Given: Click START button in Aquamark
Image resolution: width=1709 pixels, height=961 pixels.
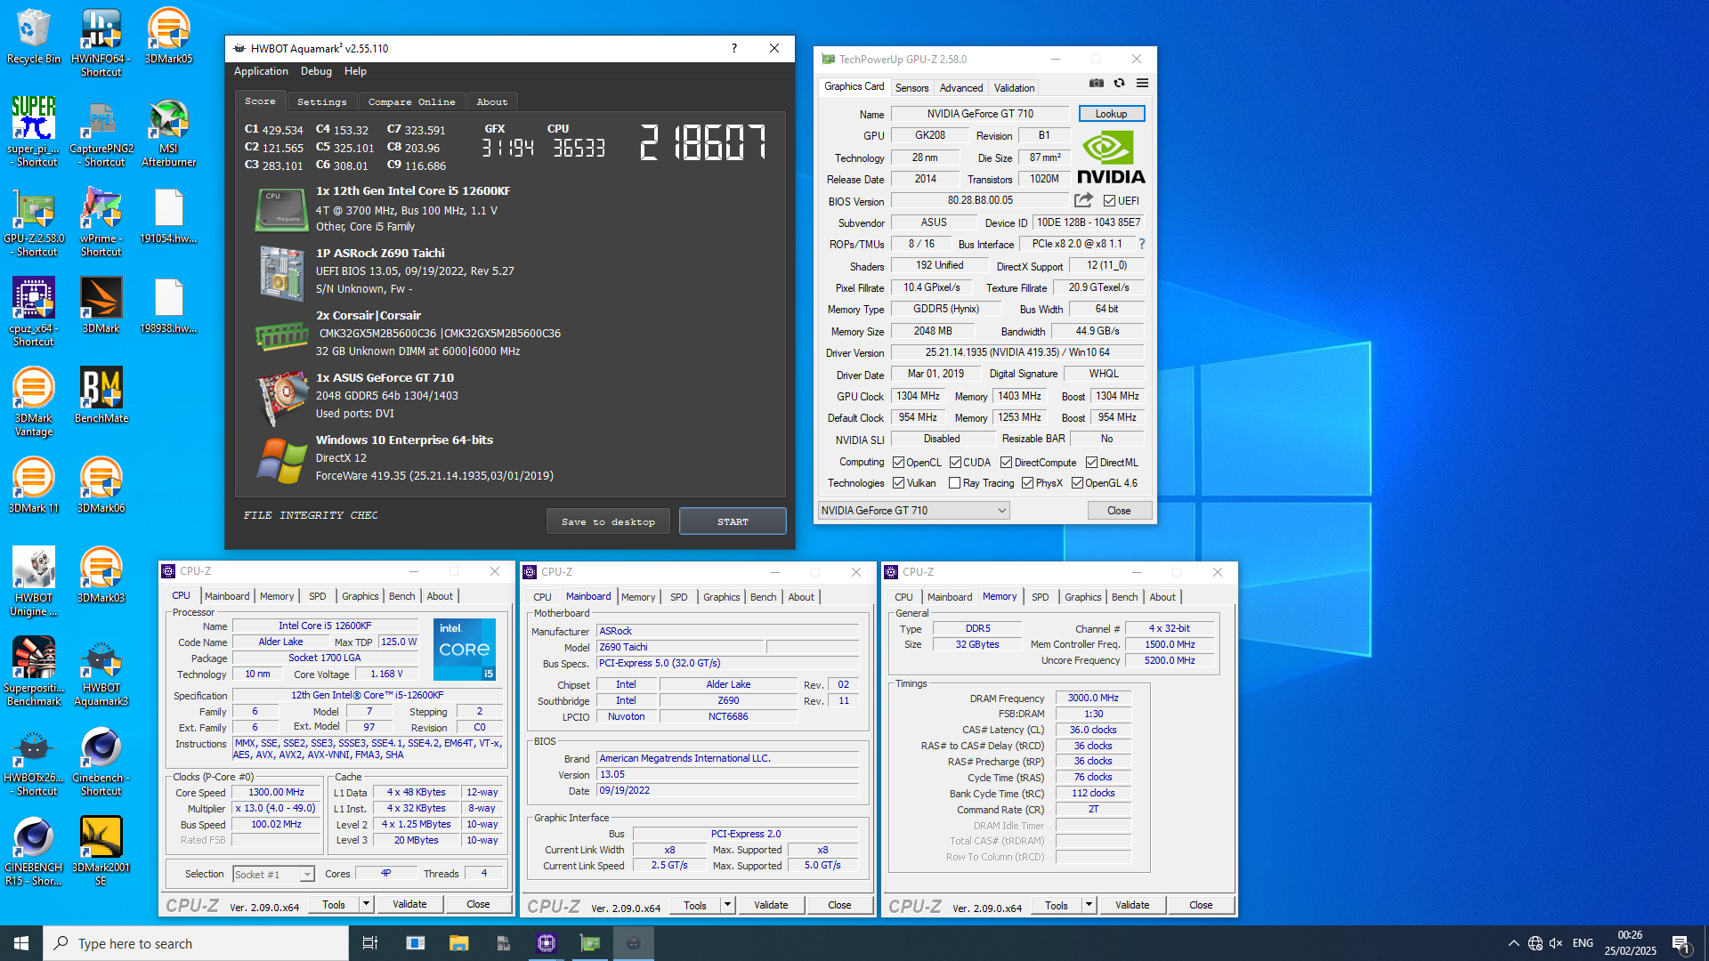Looking at the screenshot, I should point(733,521).
